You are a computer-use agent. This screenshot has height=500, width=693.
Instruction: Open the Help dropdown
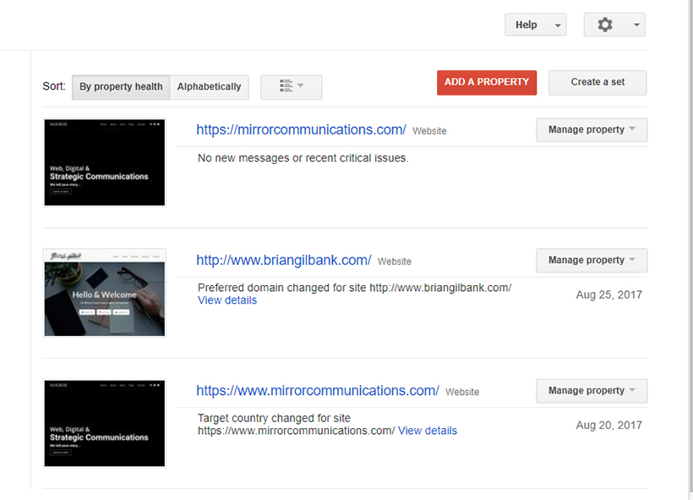click(535, 25)
